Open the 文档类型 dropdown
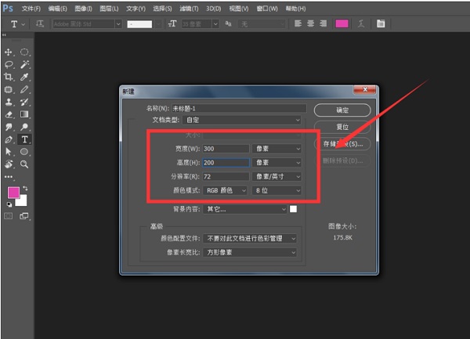Image resolution: width=470 pixels, height=339 pixels. pos(241,120)
